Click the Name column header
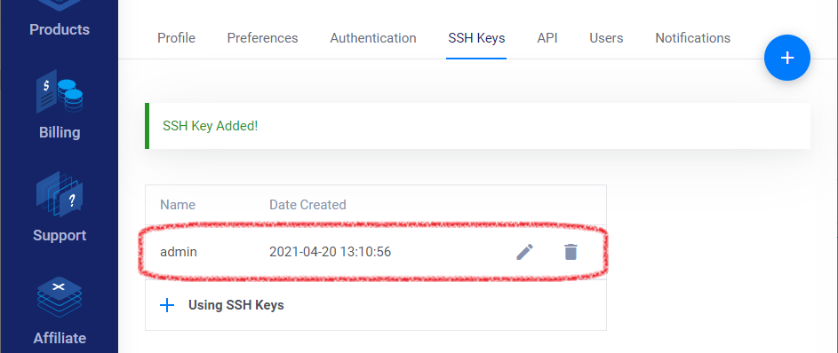This screenshot has width=838, height=353. (178, 205)
